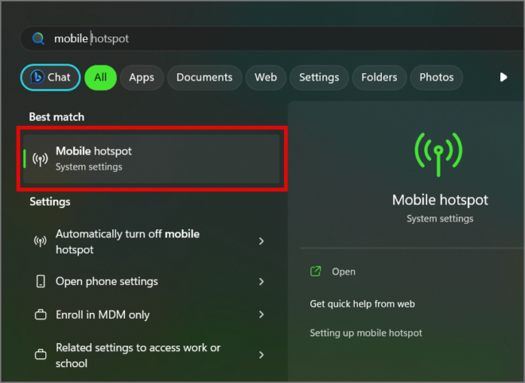This screenshot has height=383, width=525.
Task: Select the Enroll in MDM only result
Action: (x=150, y=315)
